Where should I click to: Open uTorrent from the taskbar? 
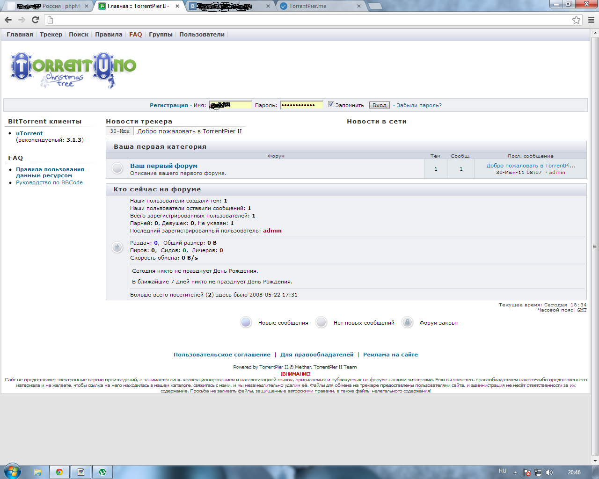pyautogui.click(x=102, y=472)
